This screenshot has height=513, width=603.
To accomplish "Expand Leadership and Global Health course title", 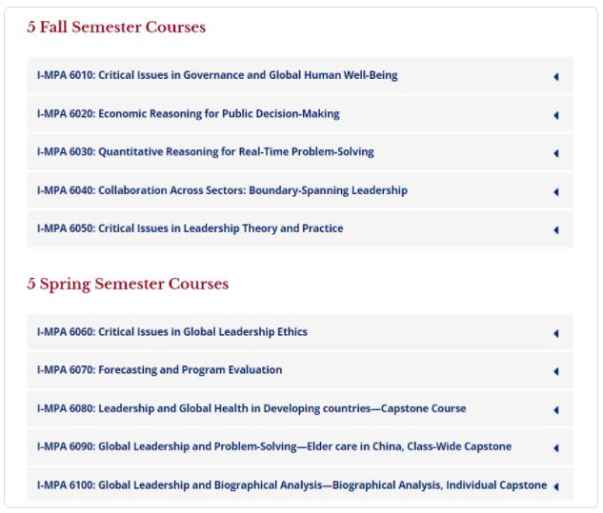I will coord(251,408).
